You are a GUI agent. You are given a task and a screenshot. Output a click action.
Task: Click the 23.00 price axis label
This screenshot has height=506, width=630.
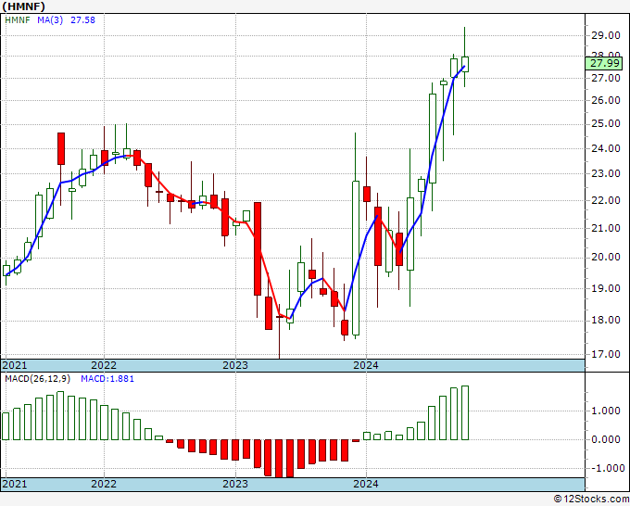[x=606, y=173]
